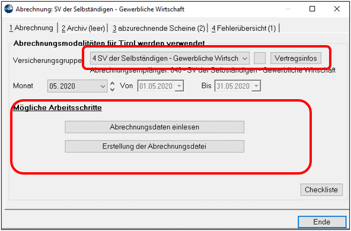Switch to the 1 Abrechnung tab
Image resolution: width=351 pixels, height=231 pixels.
tap(31, 28)
